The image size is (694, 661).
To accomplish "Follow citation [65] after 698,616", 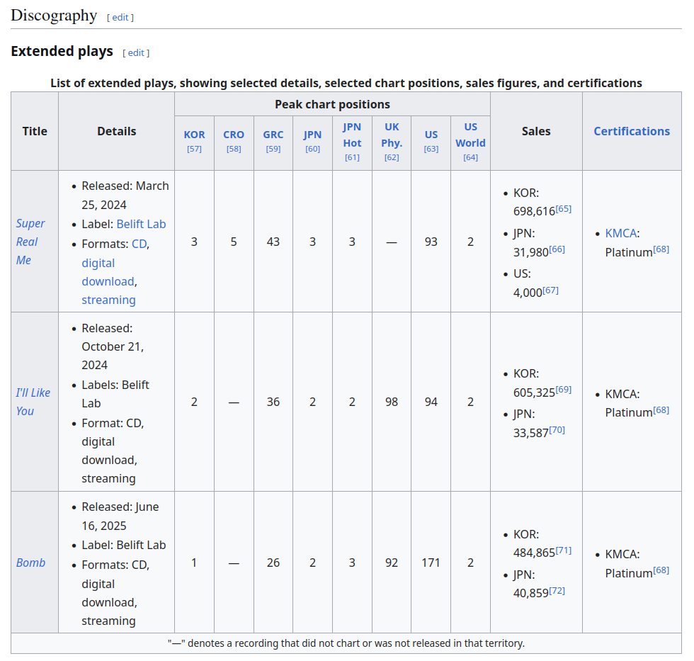I will pos(564,208).
